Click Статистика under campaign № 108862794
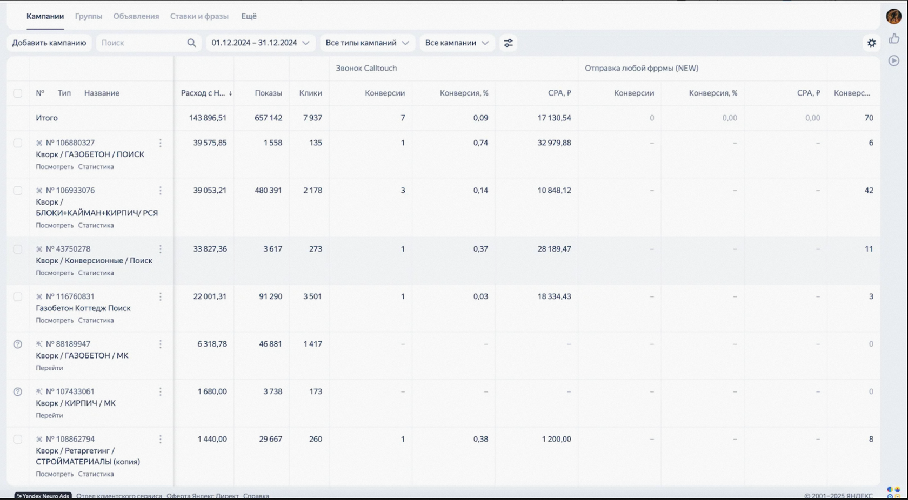The image size is (908, 500). [96, 474]
